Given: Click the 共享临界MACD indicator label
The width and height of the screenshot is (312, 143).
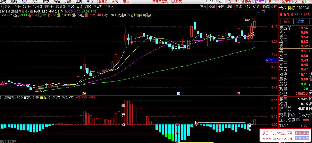Looking at the screenshot, I should (x=12, y=98).
